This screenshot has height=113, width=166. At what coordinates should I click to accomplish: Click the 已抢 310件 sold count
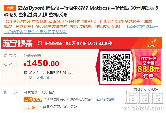pos(152,43)
